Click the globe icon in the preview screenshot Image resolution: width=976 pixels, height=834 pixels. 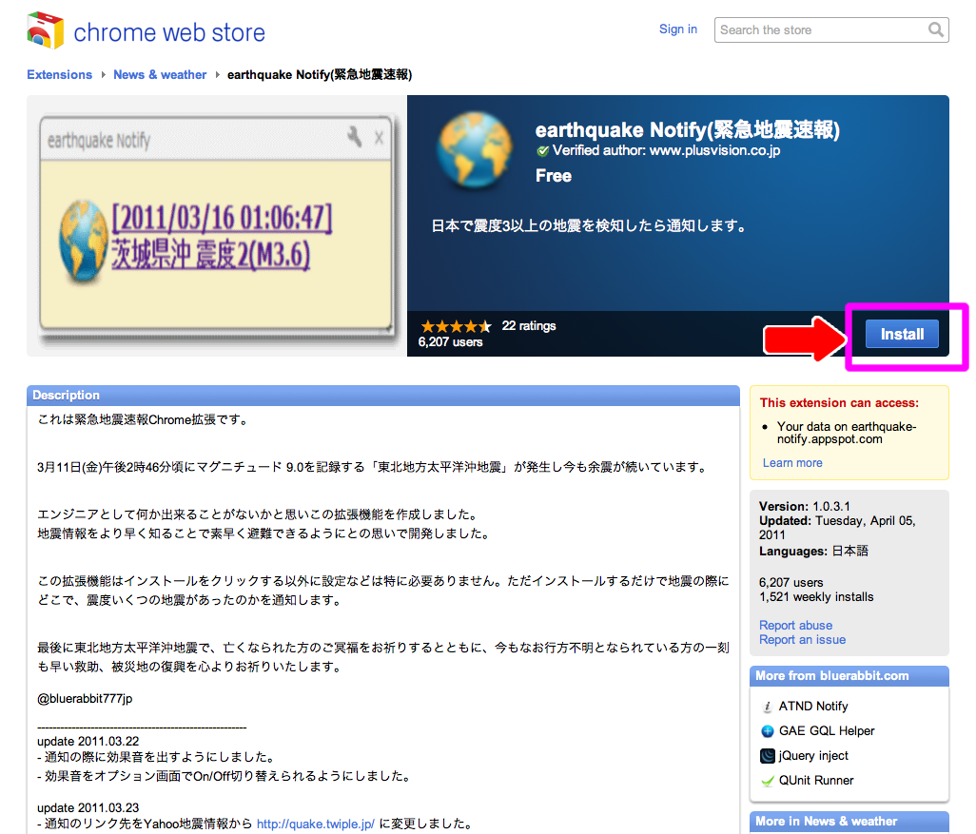(x=84, y=241)
